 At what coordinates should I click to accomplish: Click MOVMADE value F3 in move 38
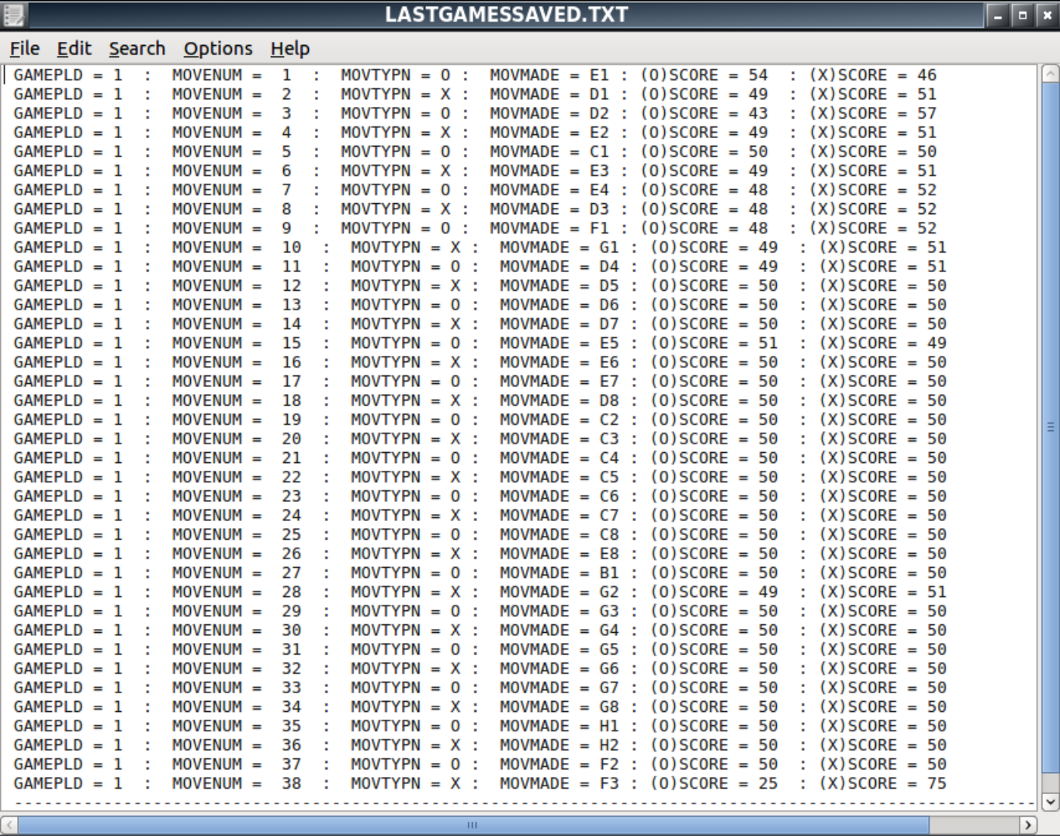click(609, 783)
